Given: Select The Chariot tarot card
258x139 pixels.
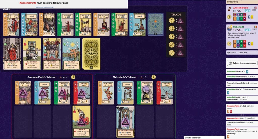Looking at the screenshot, I should 32,54.
